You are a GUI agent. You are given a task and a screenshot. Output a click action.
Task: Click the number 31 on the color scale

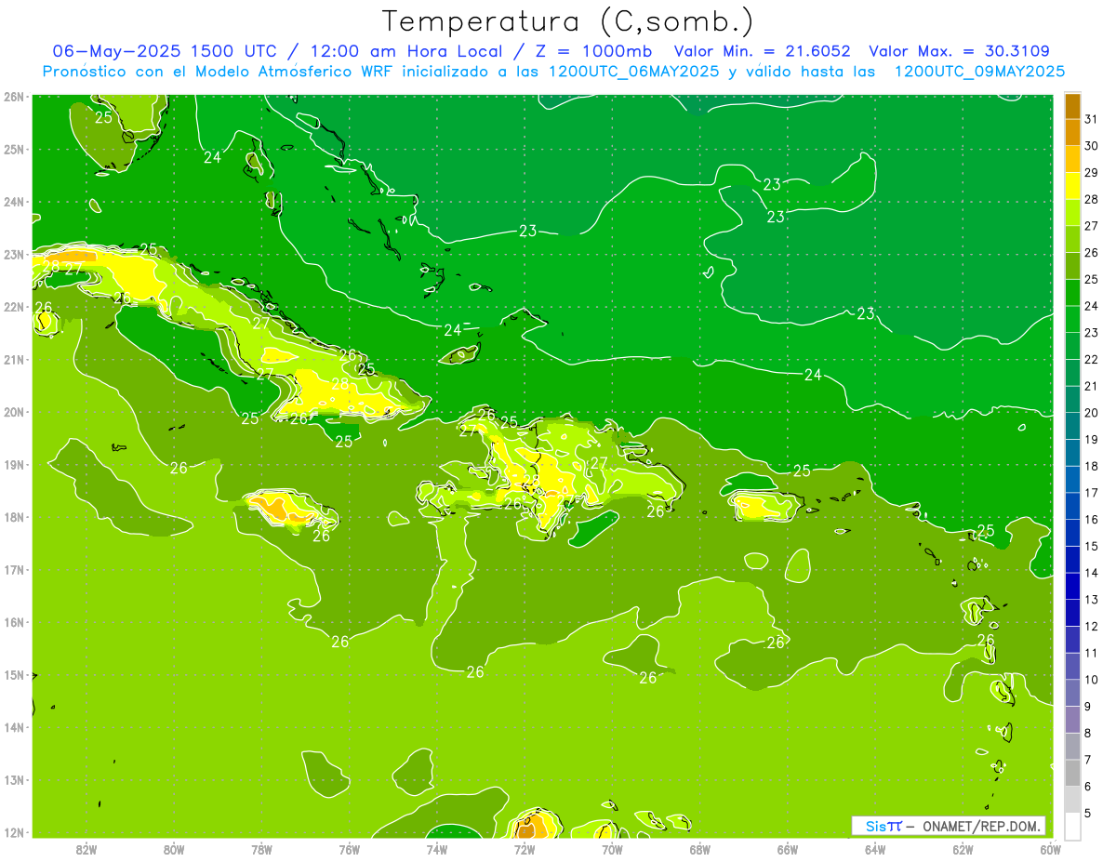click(x=1091, y=119)
